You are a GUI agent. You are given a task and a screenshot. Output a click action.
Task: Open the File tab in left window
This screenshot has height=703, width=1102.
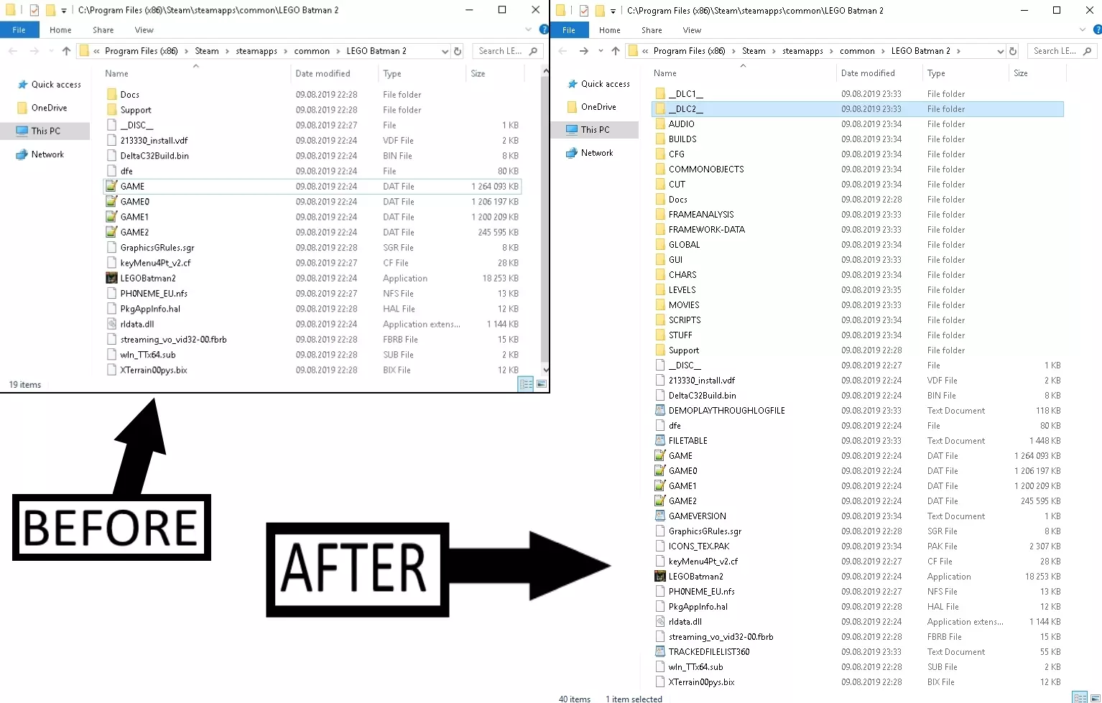[19, 29]
